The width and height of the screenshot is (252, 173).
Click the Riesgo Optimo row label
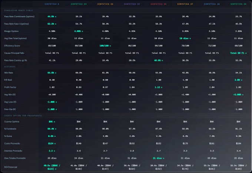(x=11, y=31)
